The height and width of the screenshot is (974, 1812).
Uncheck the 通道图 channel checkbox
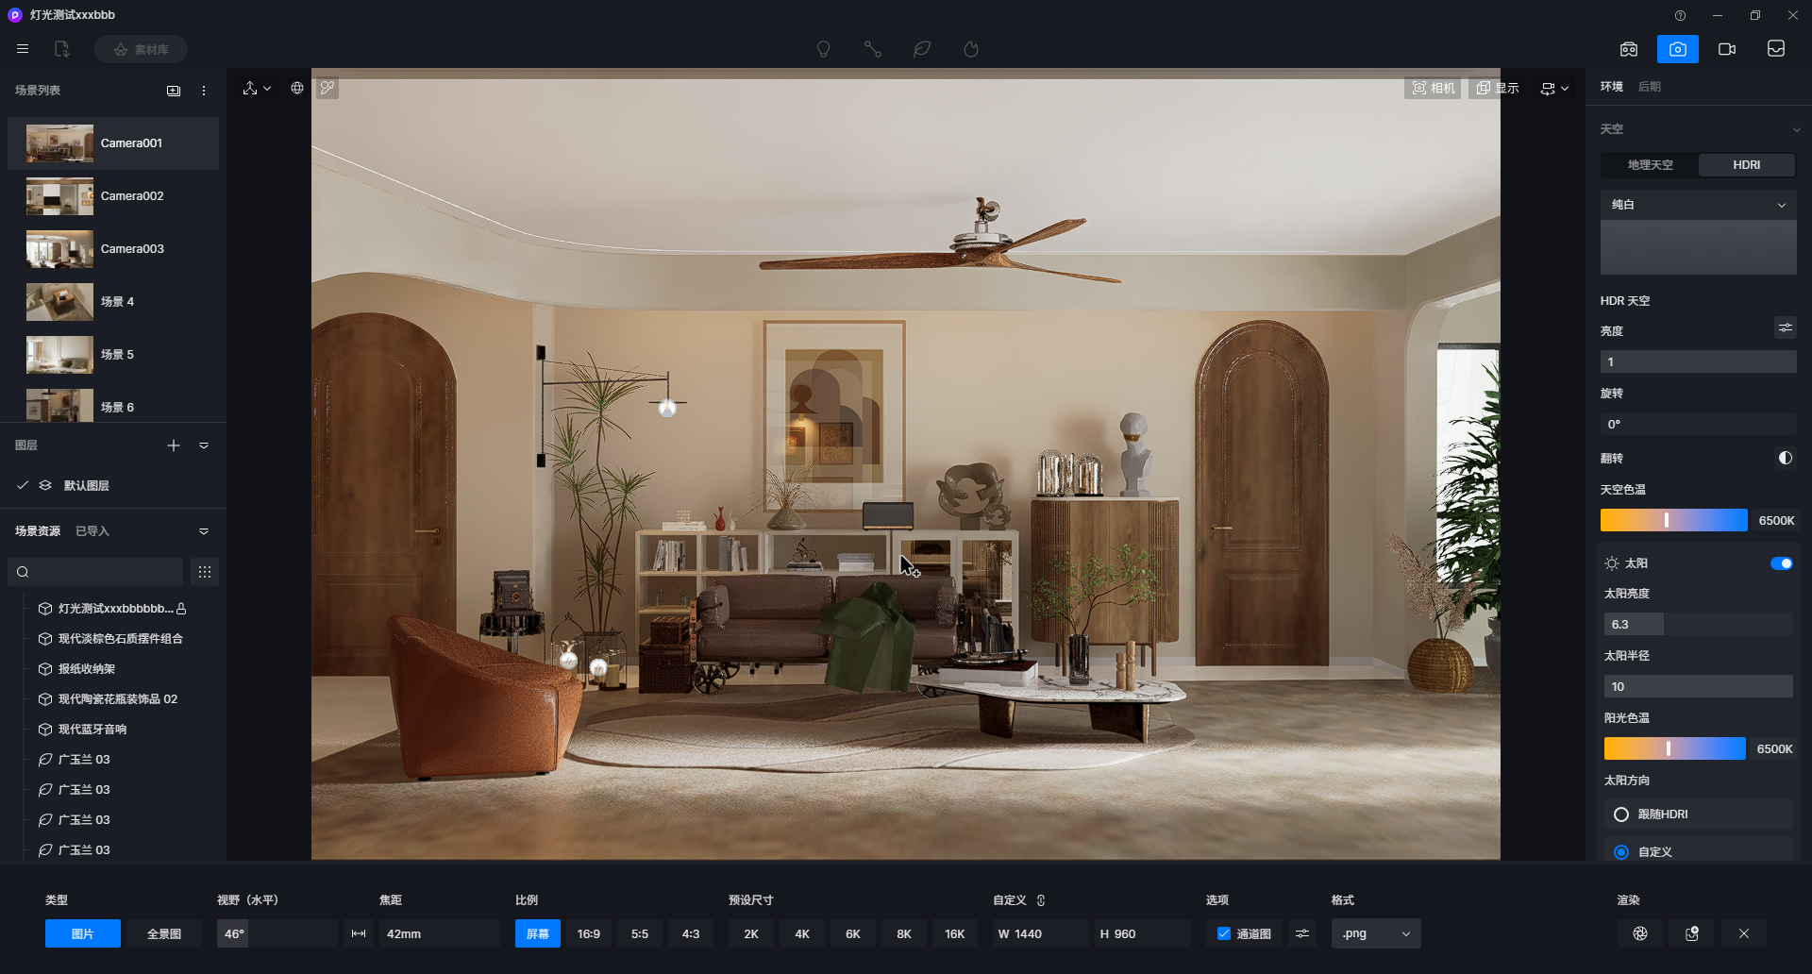1224,933
